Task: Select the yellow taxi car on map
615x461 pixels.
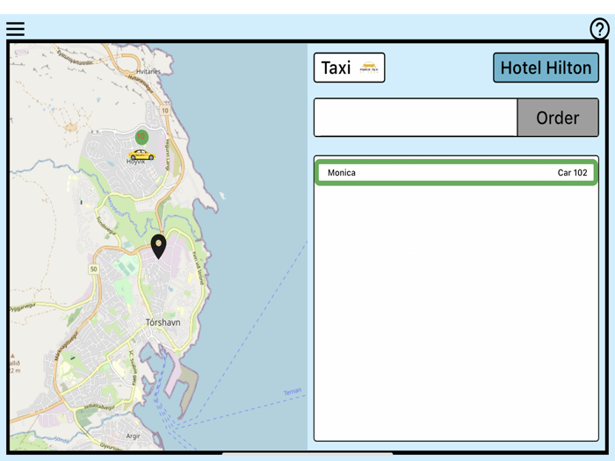Action: [x=141, y=155]
